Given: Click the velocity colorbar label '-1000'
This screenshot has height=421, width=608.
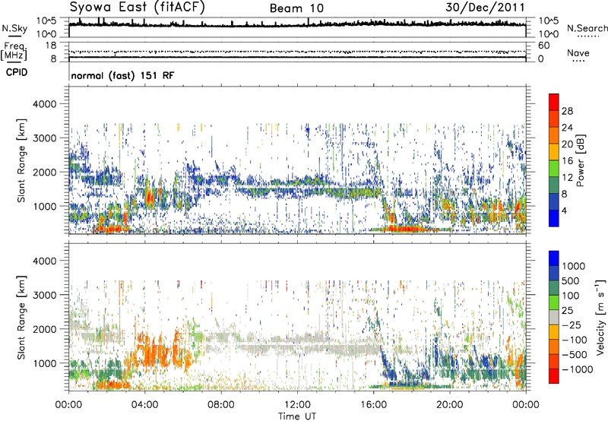Looking at the screenshot, I should [x=577, y=369].
